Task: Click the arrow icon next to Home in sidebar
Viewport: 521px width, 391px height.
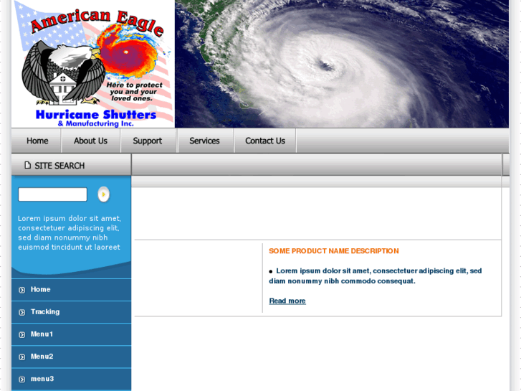Action: 22,290
